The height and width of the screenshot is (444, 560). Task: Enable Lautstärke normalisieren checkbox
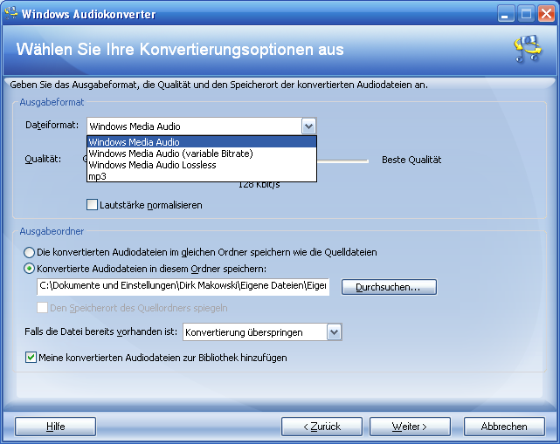(93, 205)
